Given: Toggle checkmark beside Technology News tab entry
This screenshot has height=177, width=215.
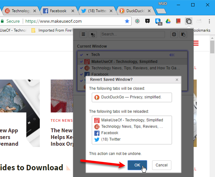Looking at the screenshot, I should 82,68.
